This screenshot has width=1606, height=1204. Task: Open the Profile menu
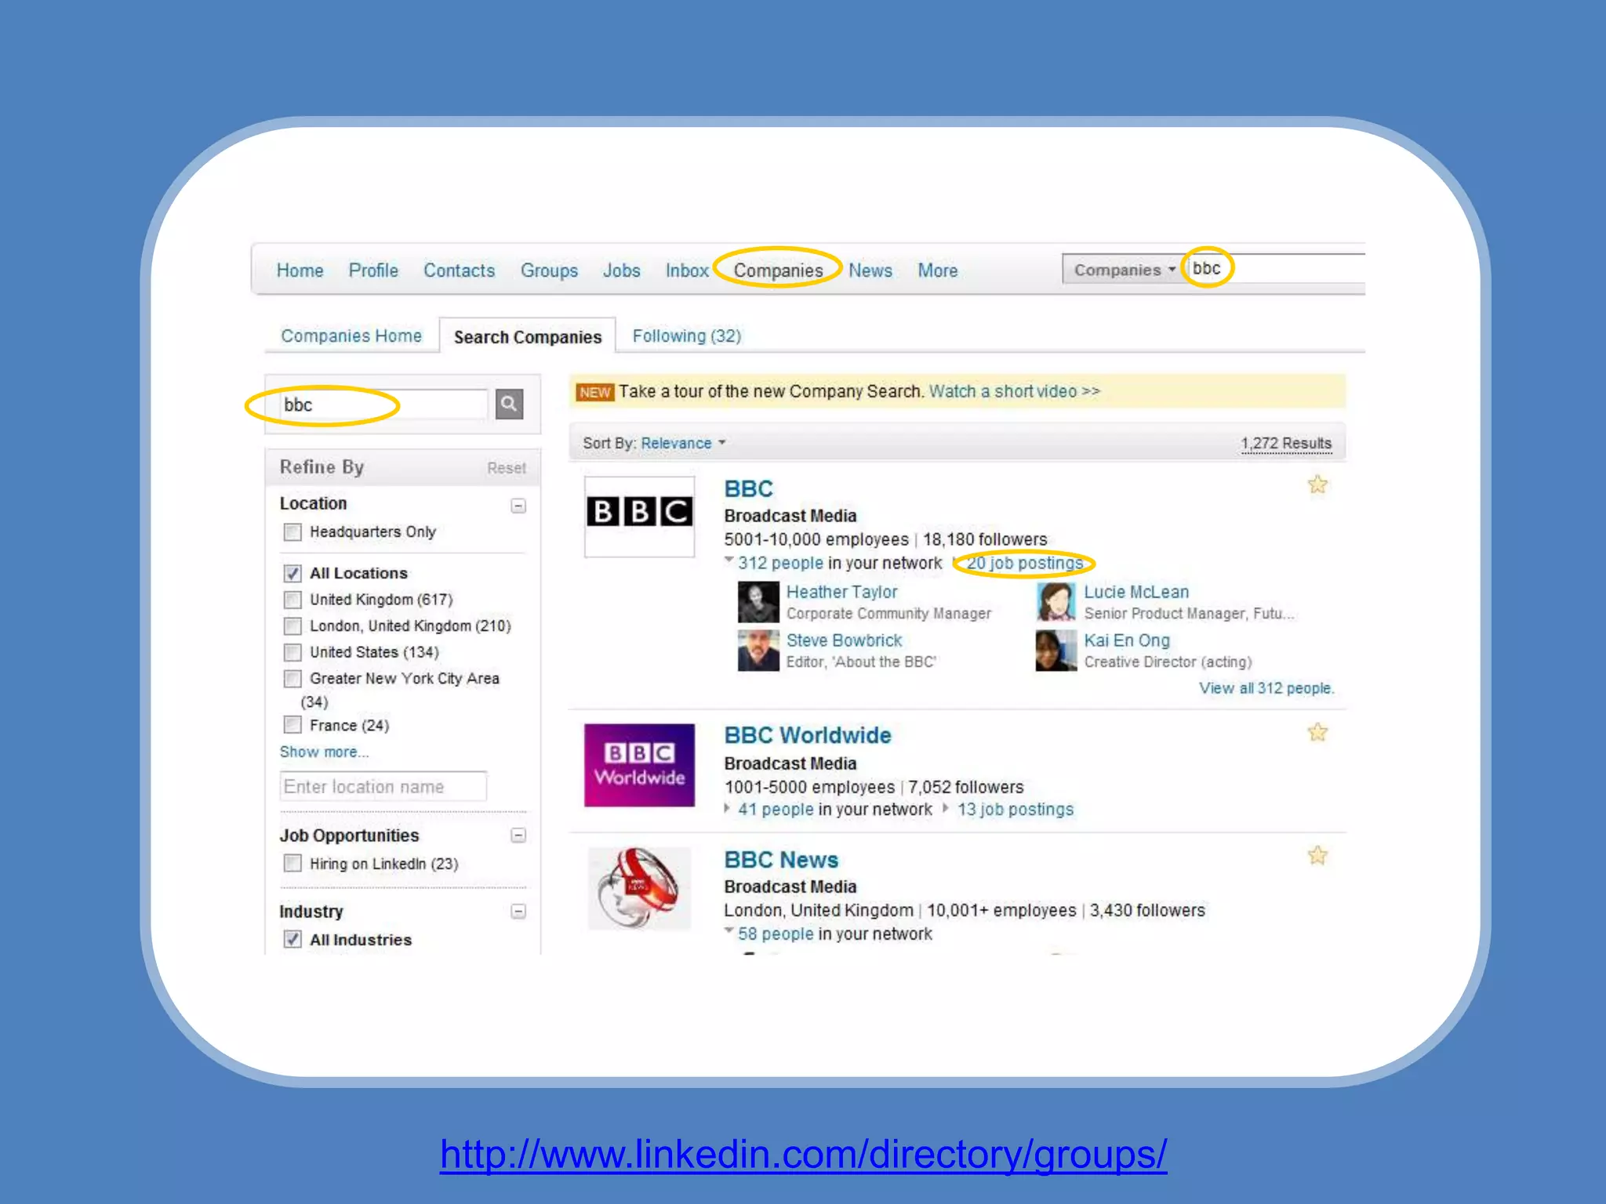(373, 270)
